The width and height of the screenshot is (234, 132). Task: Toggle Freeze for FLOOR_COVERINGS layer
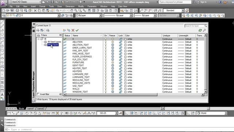(113, 57)
